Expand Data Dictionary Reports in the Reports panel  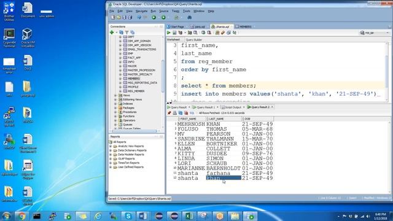click(111, 150)
